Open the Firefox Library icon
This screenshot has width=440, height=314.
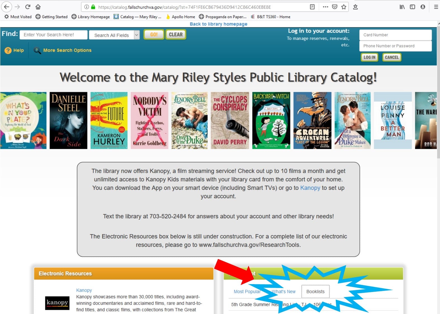click(402, 7)
